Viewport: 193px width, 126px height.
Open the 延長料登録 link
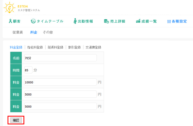point(56,47)
